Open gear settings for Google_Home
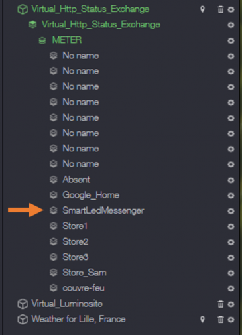Viewport: 242px width, 335px height. 231,196
